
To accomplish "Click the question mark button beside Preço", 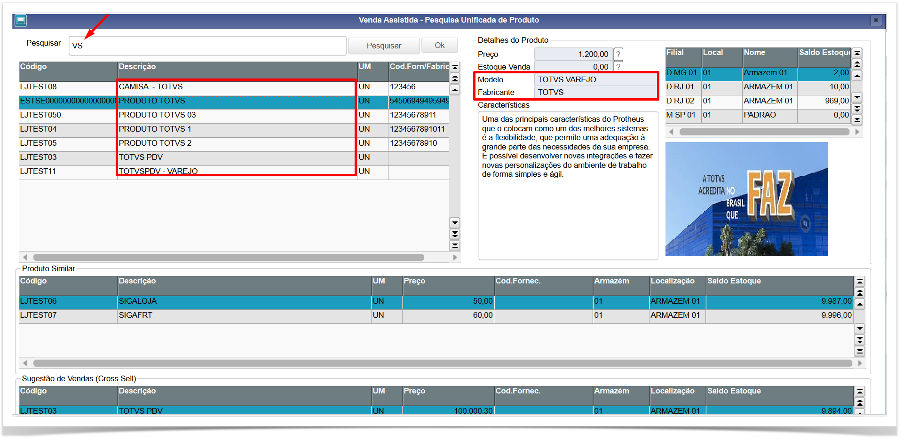I will (618, 54).
